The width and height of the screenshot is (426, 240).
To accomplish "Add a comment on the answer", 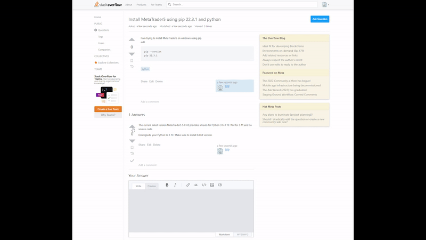I will (x=148, y=165).
